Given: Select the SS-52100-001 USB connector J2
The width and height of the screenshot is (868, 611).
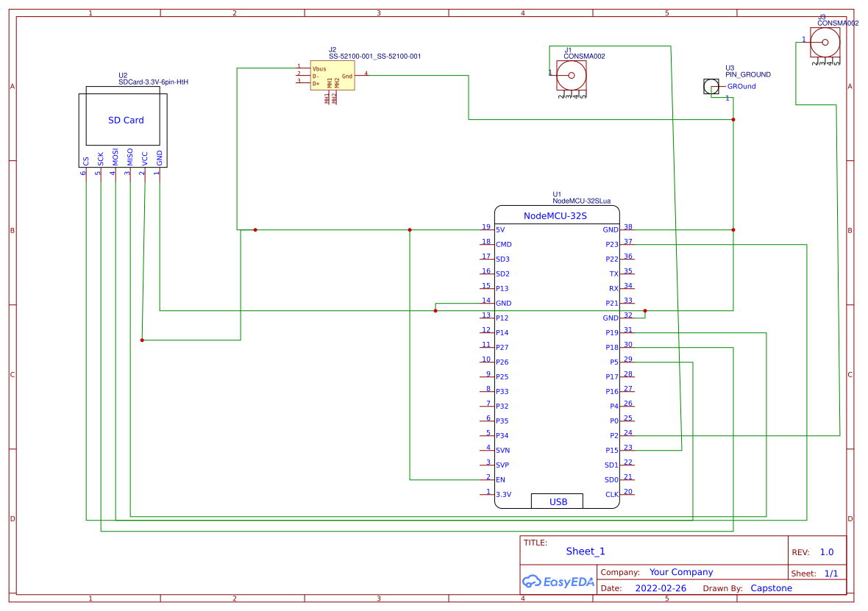Looking at the screenshot, I should coord(332,74).
